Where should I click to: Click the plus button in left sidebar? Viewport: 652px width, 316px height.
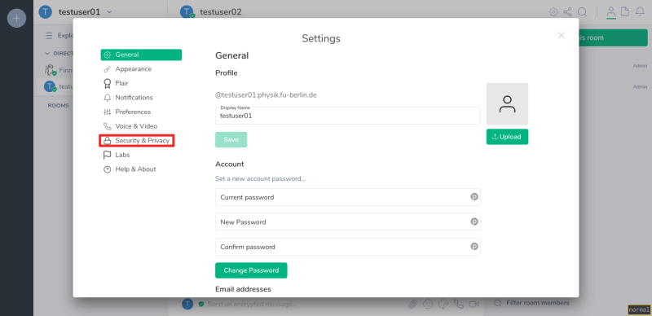pos(16,18)
